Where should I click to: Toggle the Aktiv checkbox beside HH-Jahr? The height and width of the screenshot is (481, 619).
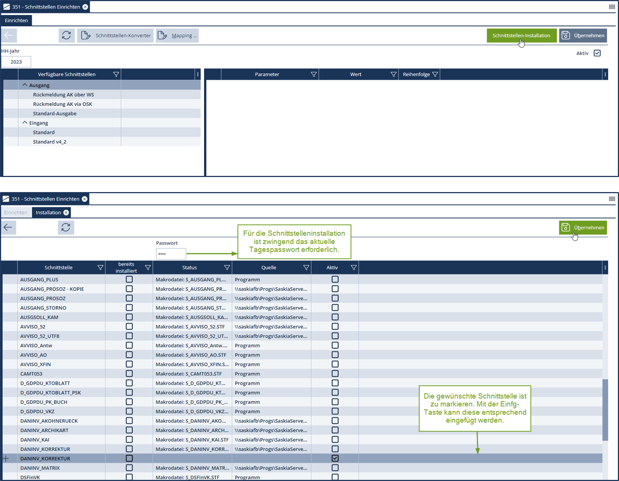pos(597,53)
